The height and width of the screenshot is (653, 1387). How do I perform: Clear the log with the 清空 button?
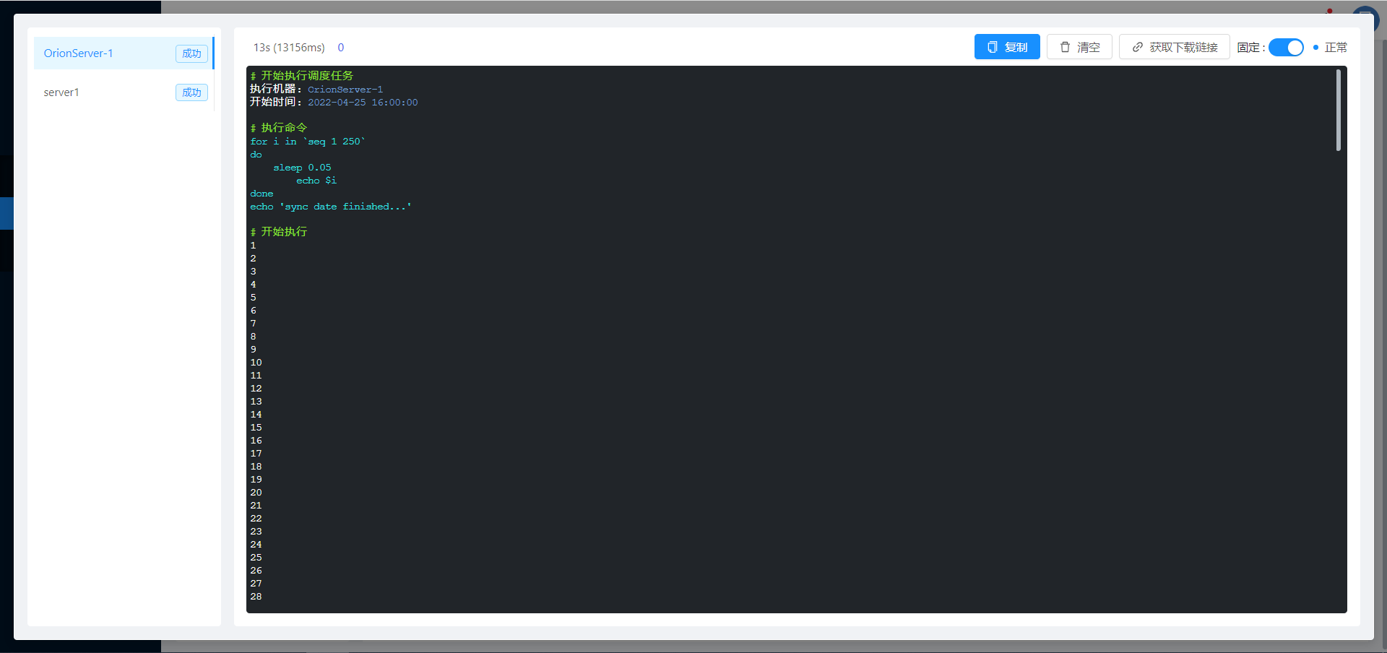click(1079, 47)
